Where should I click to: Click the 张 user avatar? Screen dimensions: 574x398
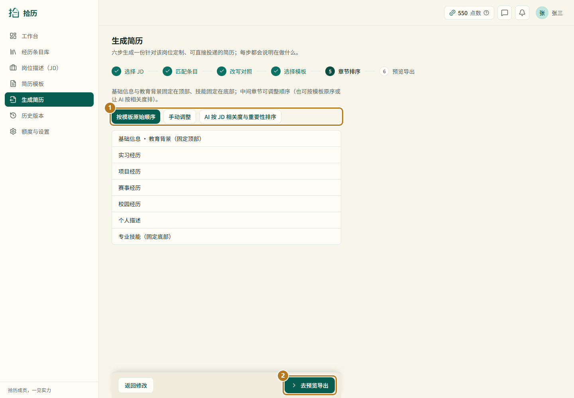(x=542, y=13)
